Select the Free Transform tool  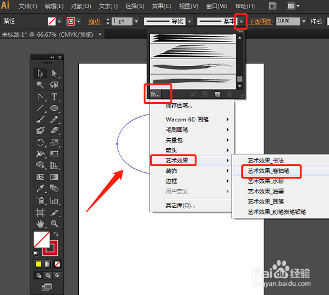pos(54,154)
